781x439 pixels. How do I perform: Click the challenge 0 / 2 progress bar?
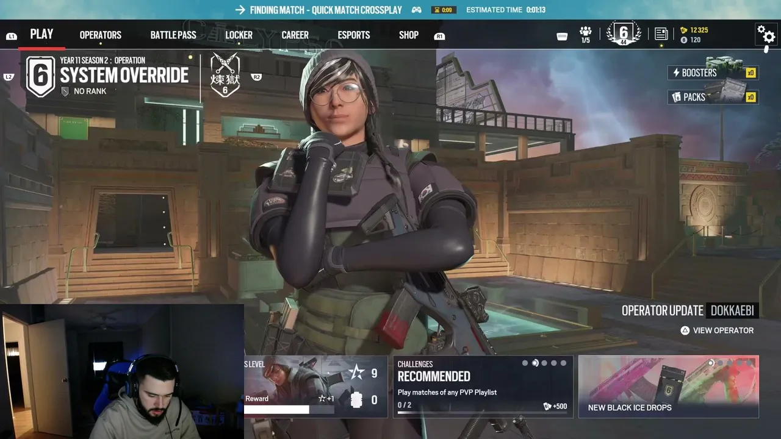pos(483,413)
